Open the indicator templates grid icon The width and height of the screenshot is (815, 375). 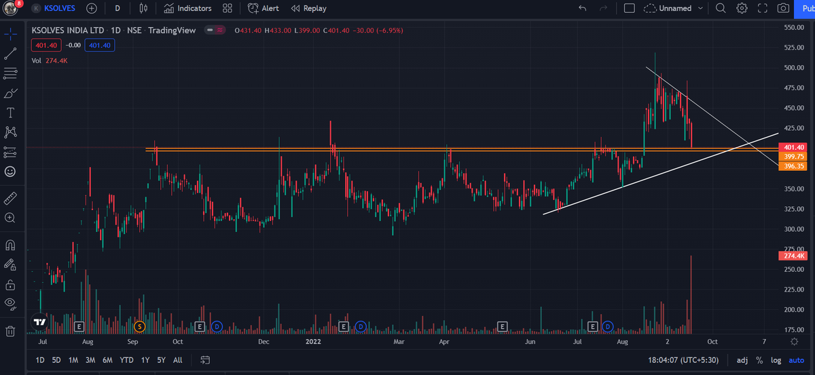228,8
